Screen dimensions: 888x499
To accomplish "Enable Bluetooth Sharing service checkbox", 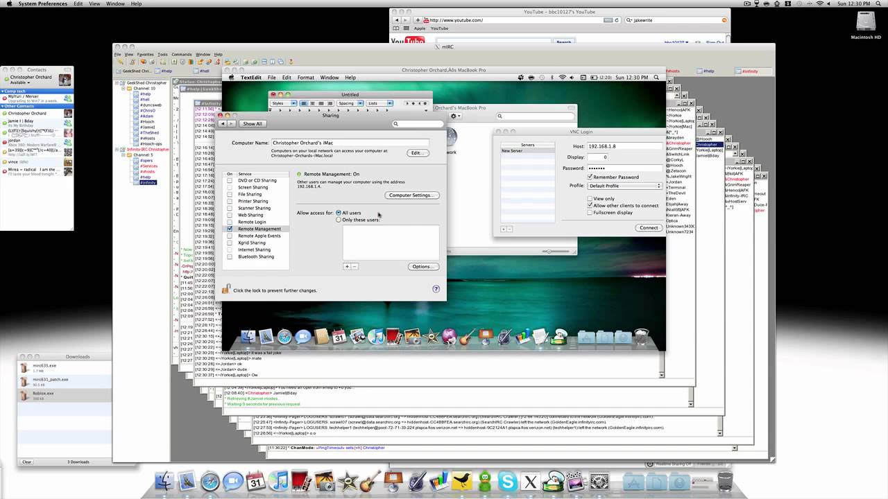I will 230,256.
